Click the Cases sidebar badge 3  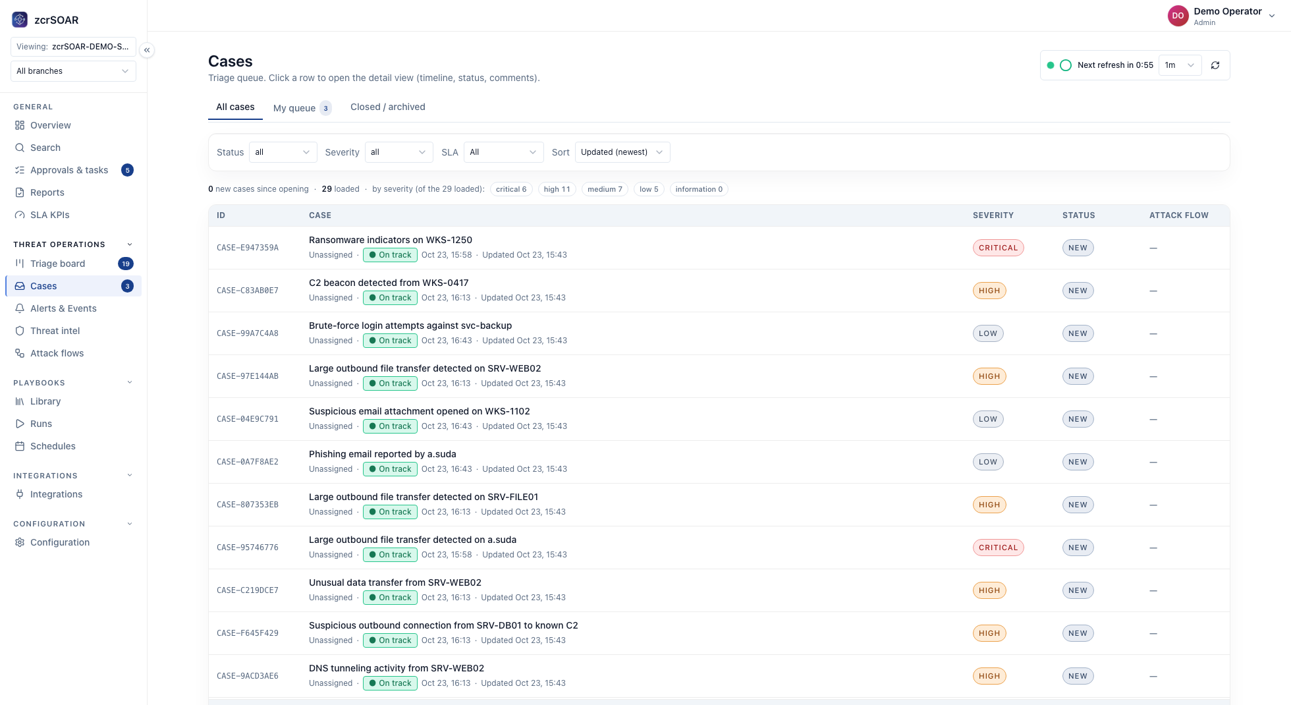(127, 286)
